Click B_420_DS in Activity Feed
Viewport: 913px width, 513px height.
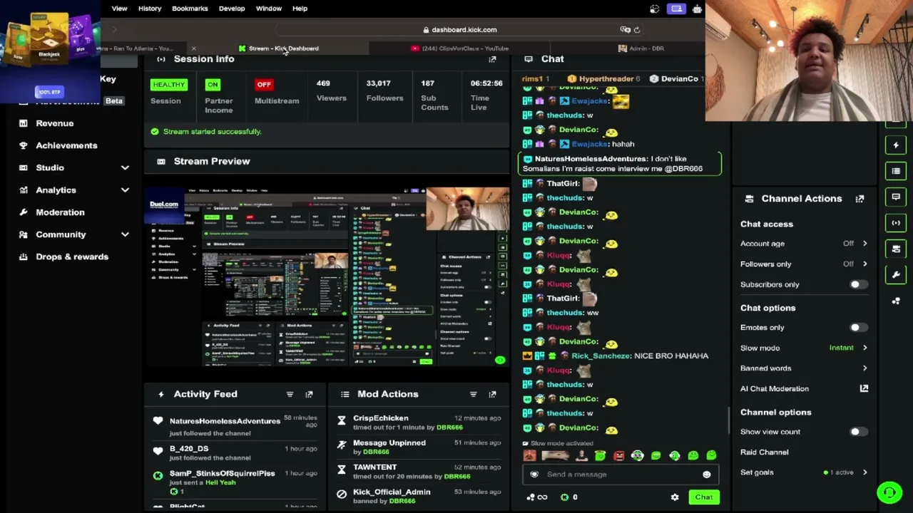pos(189,449)
